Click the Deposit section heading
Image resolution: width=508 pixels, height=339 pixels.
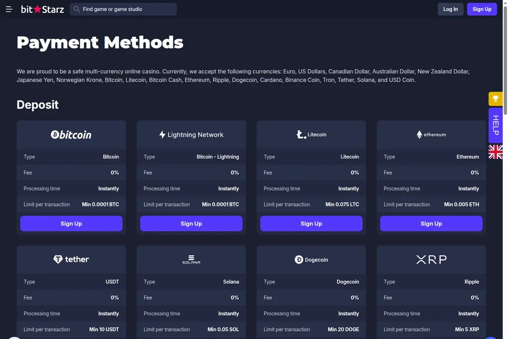(x=38, y=105)
